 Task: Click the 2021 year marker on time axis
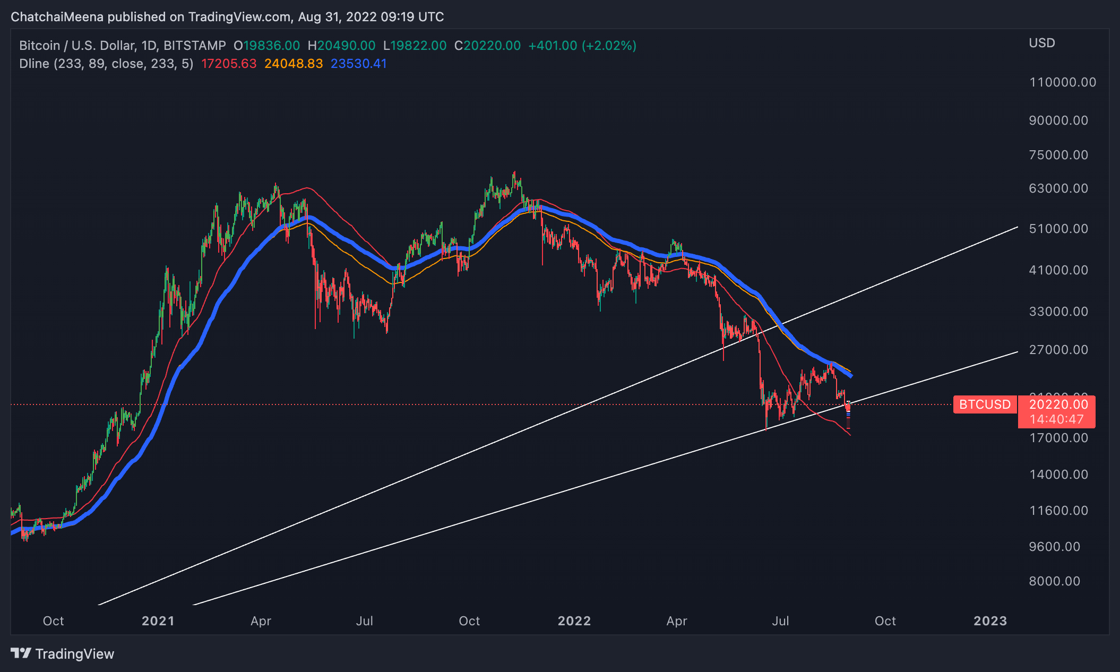coord(158,621)
